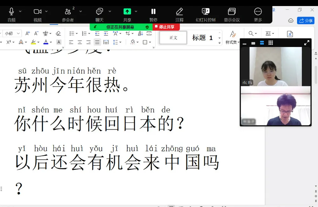Click the red Stop Sharing (停止共享) button
Screen dimensions: 318x207
(x=166, y=27)
